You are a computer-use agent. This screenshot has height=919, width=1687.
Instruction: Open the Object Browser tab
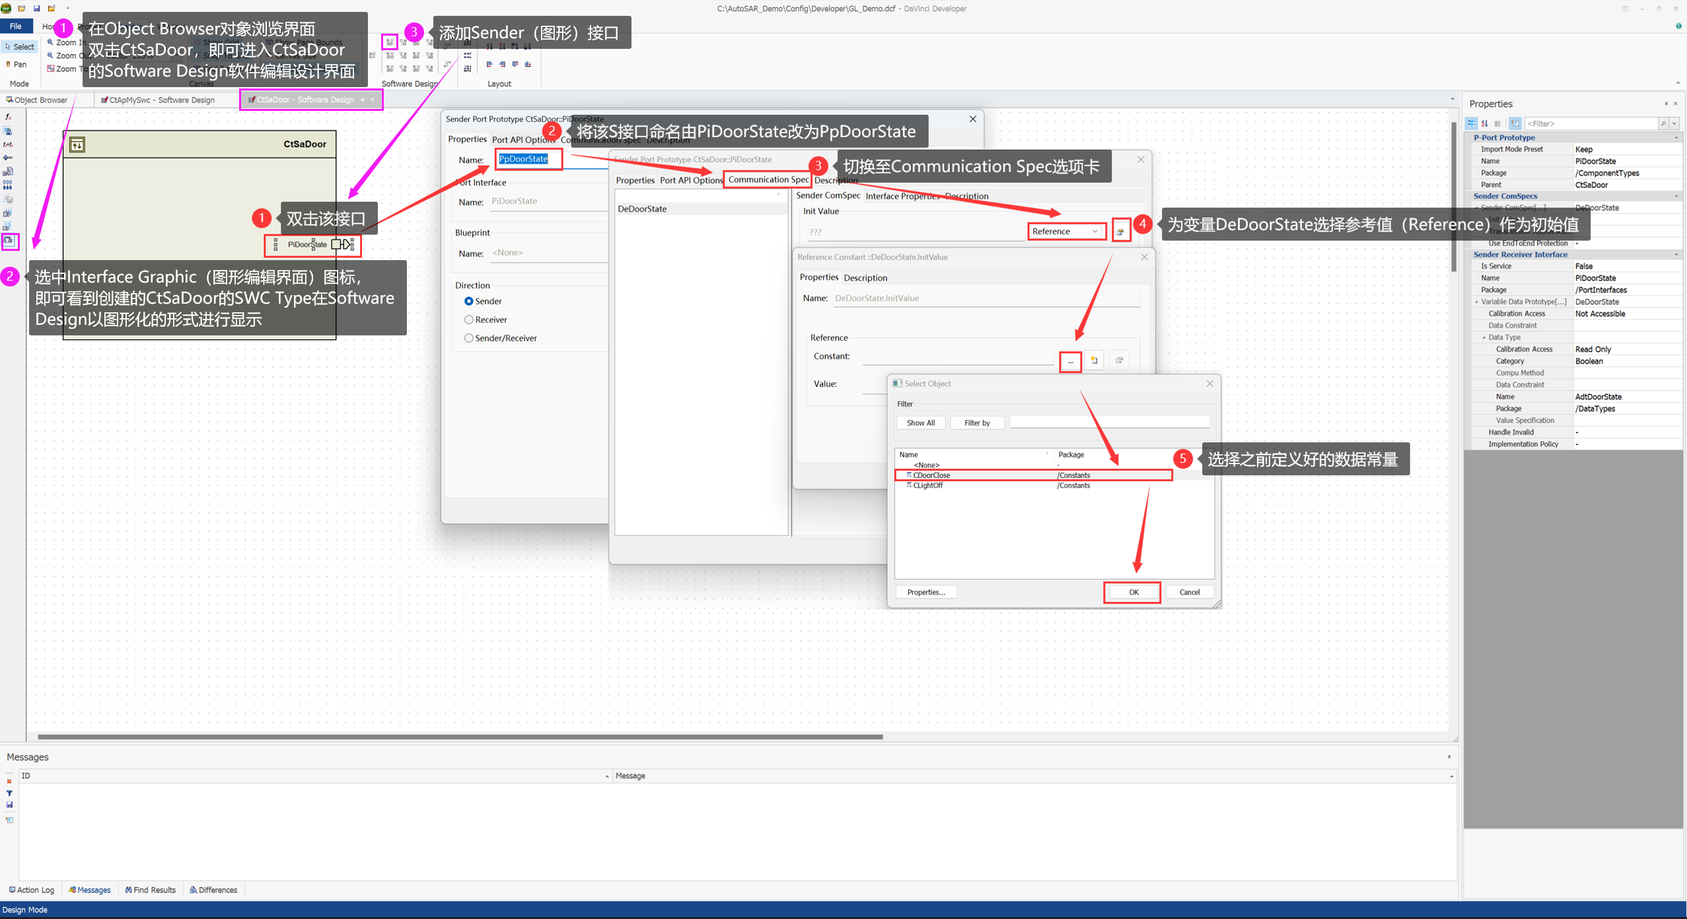coord(37,100)
